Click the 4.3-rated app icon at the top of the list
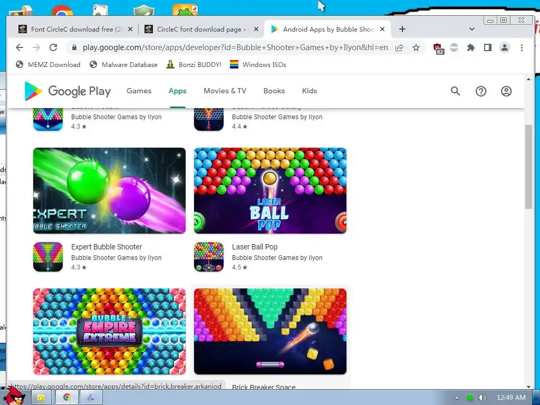 48,120
